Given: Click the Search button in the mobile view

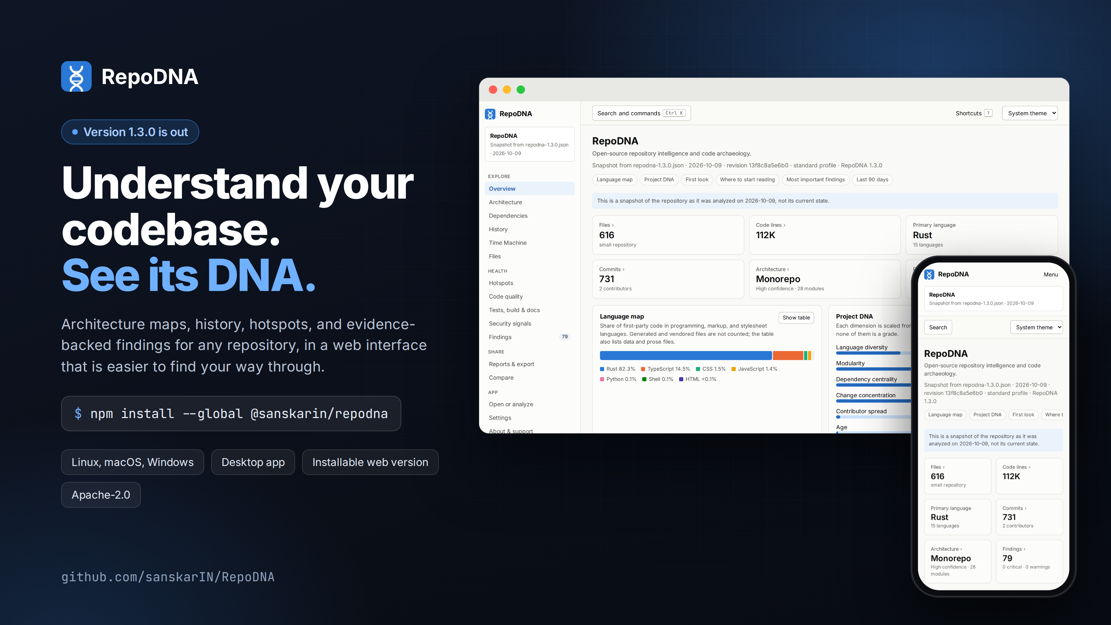Looking at the screenshot, I should coord(938,327).
